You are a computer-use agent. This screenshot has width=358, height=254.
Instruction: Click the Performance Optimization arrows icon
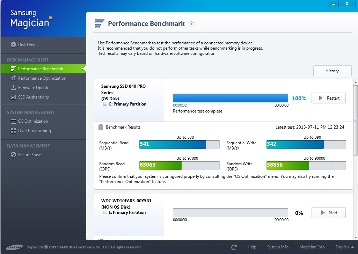pyautogui.click(x=13, y=78)
